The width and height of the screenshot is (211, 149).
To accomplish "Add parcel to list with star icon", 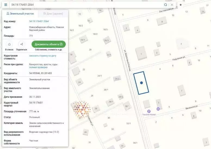I will tap(9, 44).
